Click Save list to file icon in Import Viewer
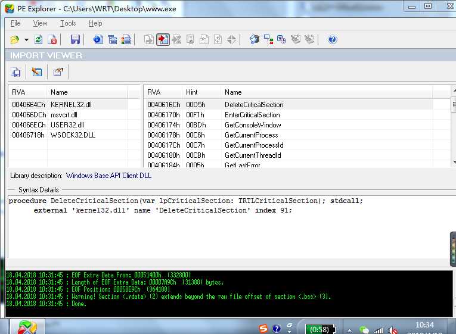Viewport: 456px width, 334px height. tap(15, 71)
